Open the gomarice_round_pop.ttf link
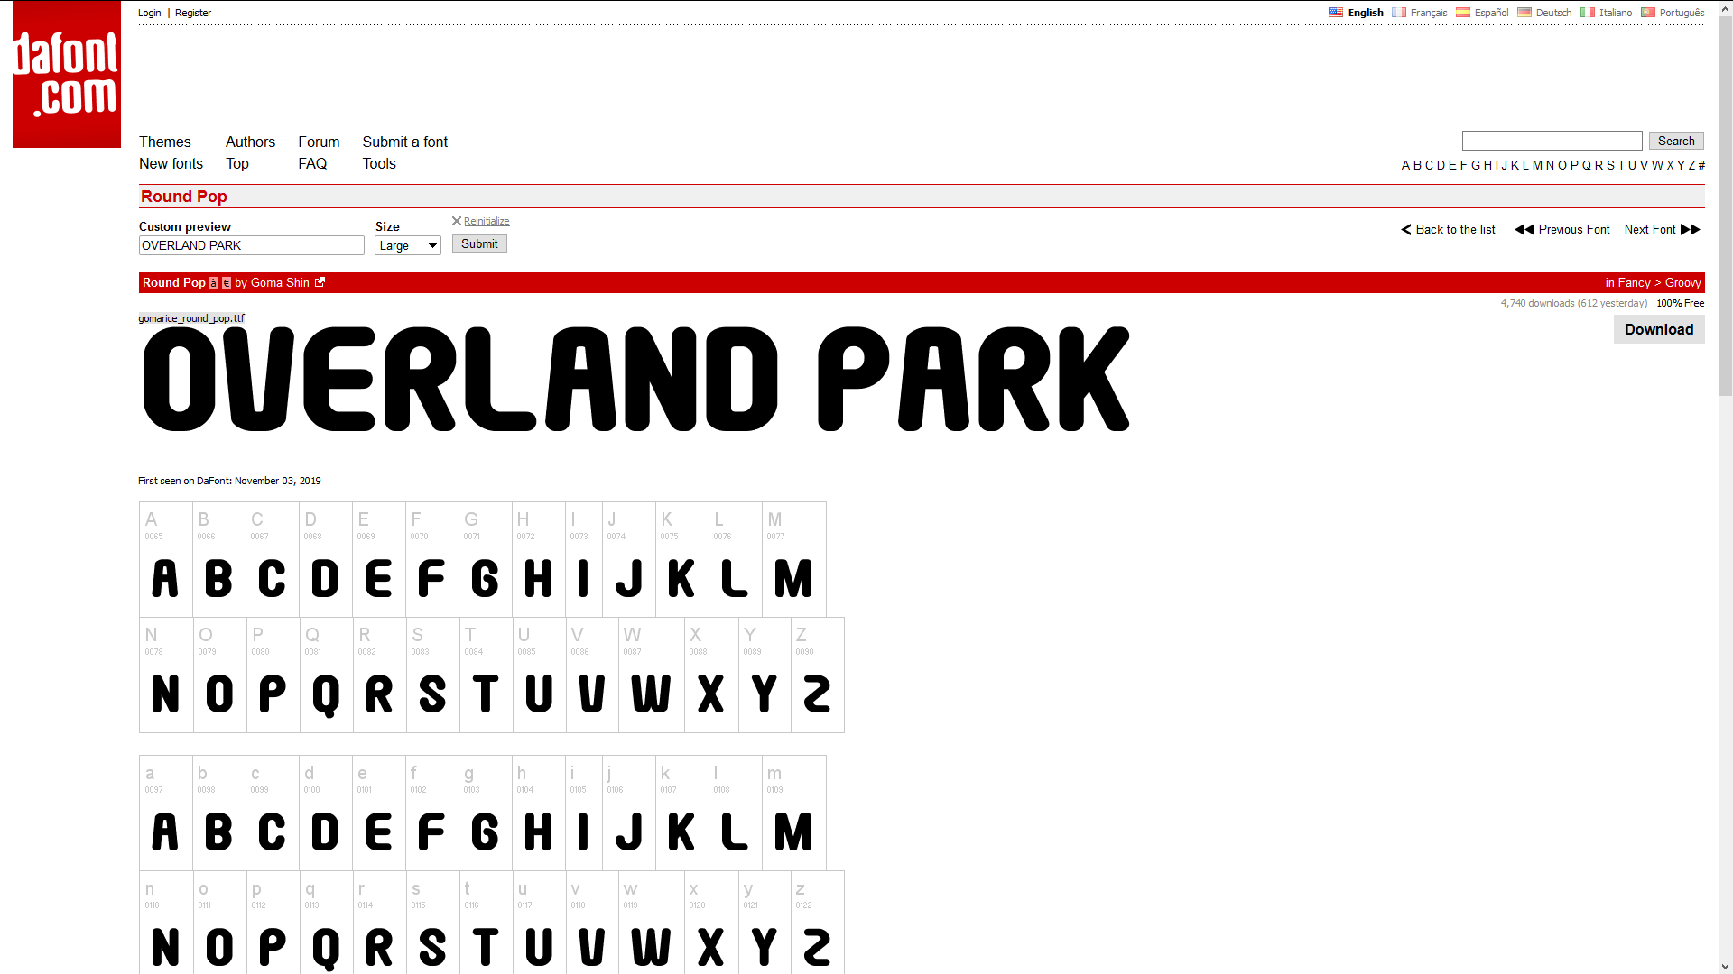This screenshot has width=1733, height=974. click(x=190, y=317)
